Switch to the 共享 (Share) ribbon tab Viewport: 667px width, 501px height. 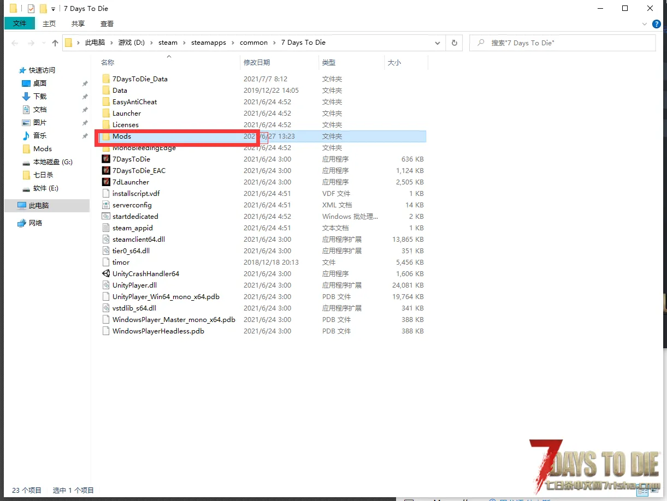click(78, 23)
